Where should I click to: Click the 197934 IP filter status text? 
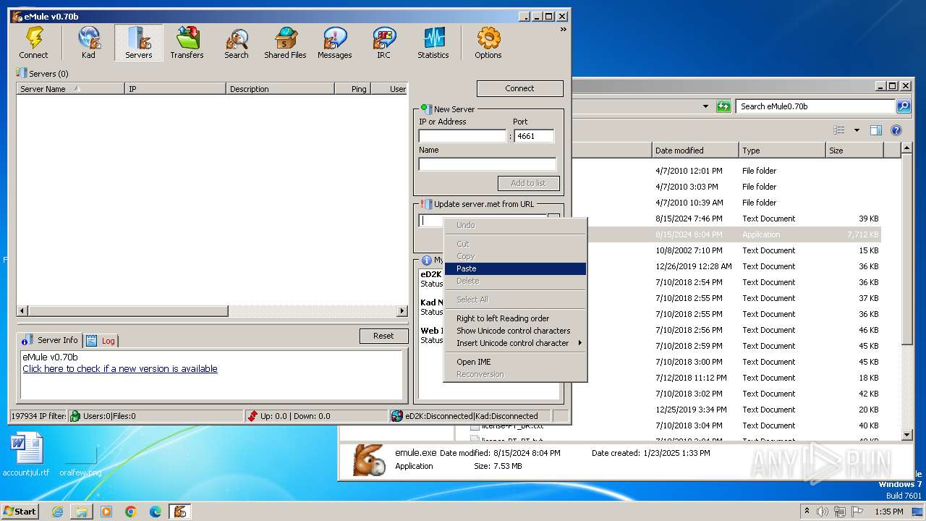click(38, 416)
